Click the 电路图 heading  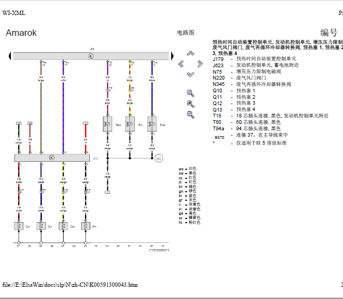coord(186,33)
